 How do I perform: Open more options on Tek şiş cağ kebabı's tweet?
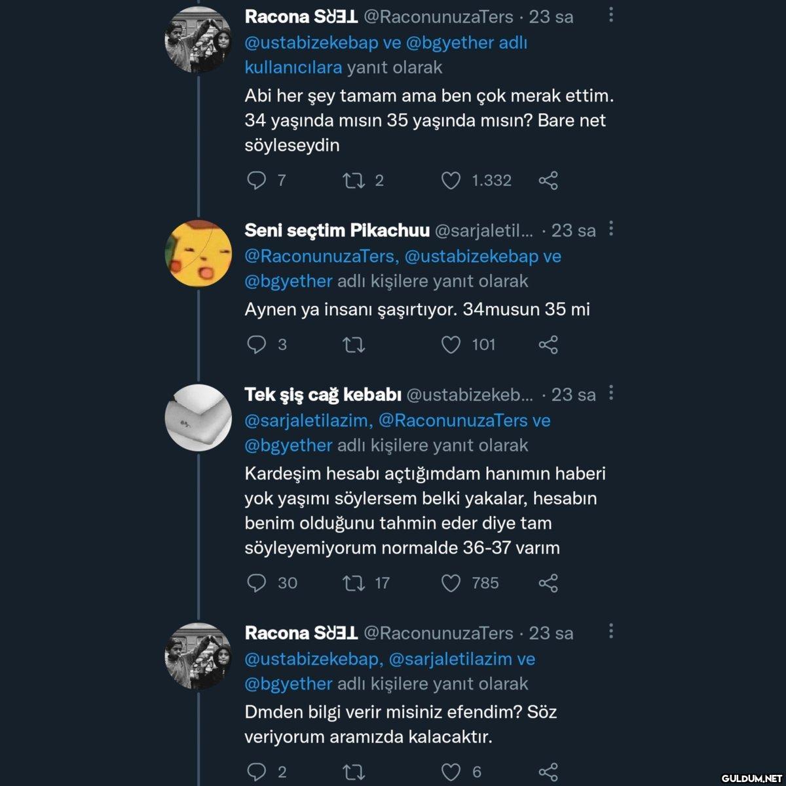tap(611, 393)
